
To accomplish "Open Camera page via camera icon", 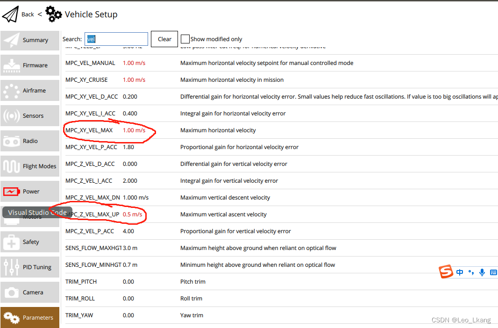I will coord(11,292).
